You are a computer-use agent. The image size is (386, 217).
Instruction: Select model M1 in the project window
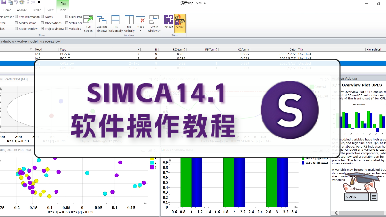(x=38, y=54)
